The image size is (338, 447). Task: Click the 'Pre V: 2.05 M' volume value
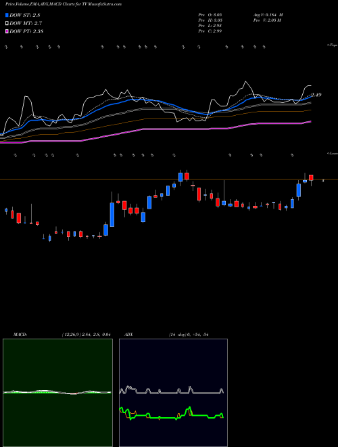point(266,20)
